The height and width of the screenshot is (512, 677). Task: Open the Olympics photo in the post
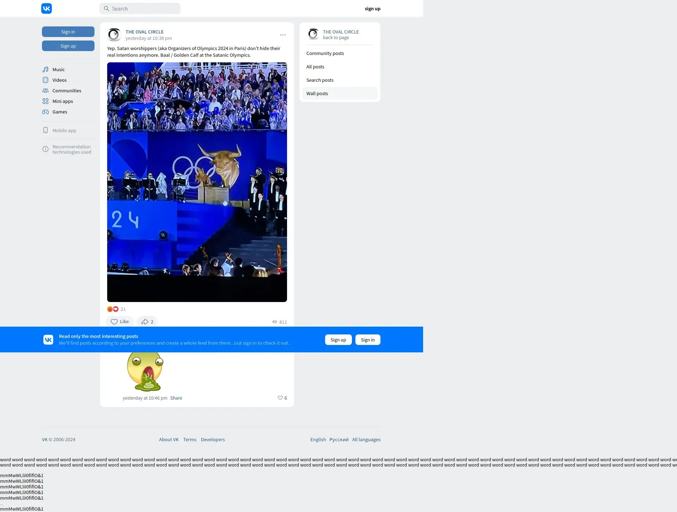197,182
